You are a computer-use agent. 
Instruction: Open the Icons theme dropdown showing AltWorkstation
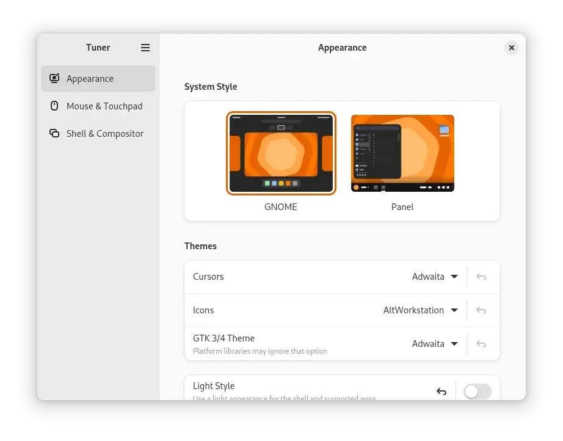[420, 310]
